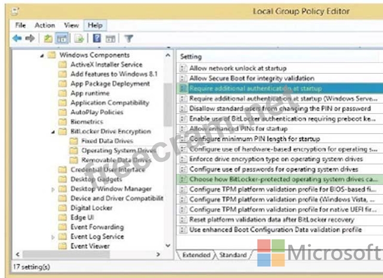The height and width of the screenshot is (278, 383).
Task: Collapse the Windows Components tree node
Action: tap(42, 56)
